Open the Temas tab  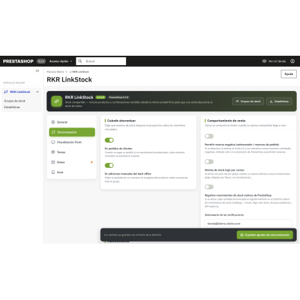click(72, 152)
